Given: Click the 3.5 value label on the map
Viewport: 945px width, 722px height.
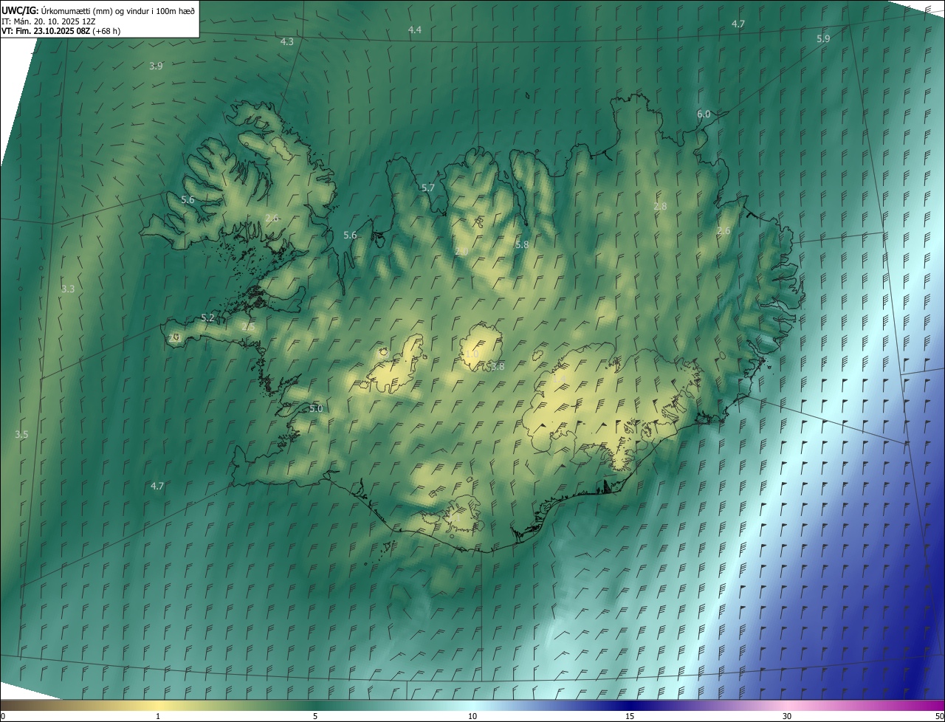Looking at the screenshot, I should click(x=21, y=435).
